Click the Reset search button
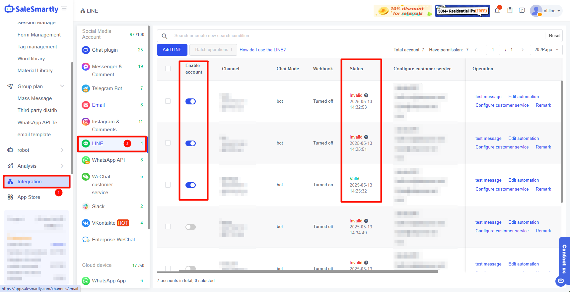Screen dimensions: 570x292 554,35
